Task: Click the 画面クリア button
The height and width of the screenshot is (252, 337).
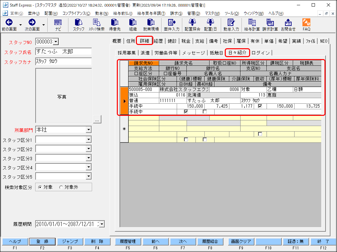Action: [240, 241]
